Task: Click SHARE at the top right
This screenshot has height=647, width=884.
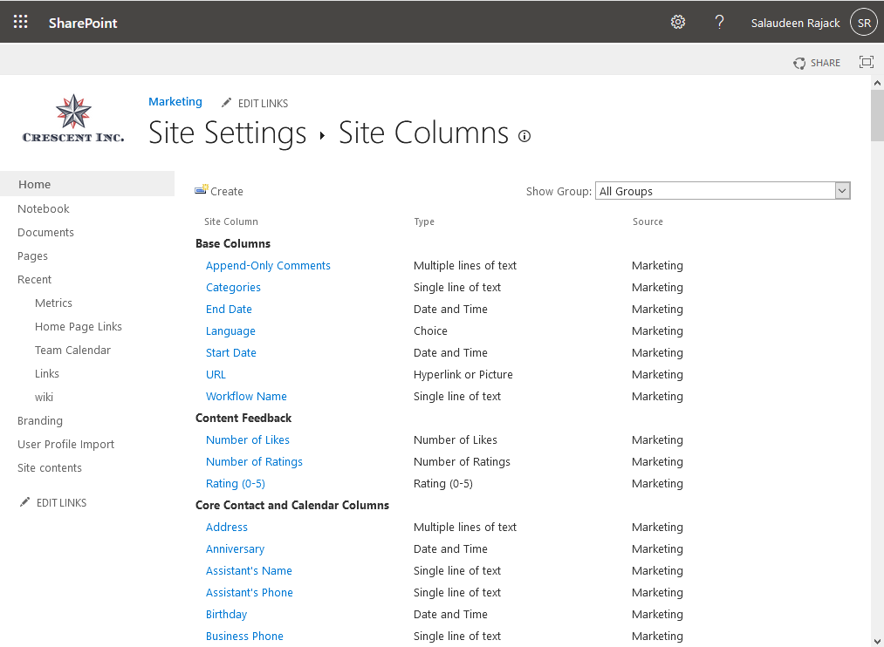Action: pos(825,62)
